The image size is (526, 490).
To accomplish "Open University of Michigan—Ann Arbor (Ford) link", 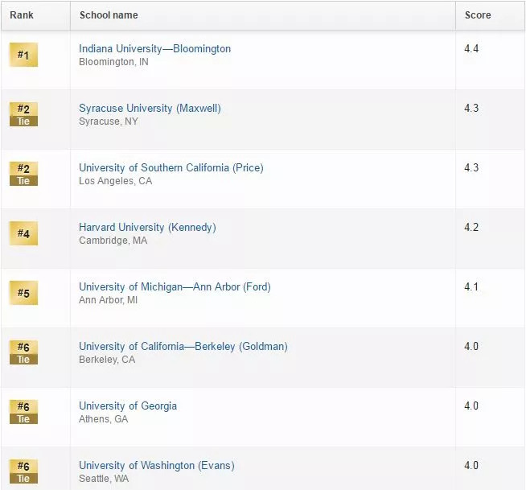I will [175, 287].
